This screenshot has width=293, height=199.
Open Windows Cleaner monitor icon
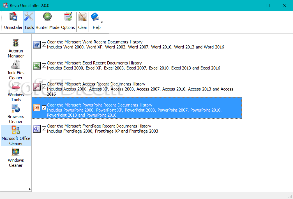[x=16, y=152]
